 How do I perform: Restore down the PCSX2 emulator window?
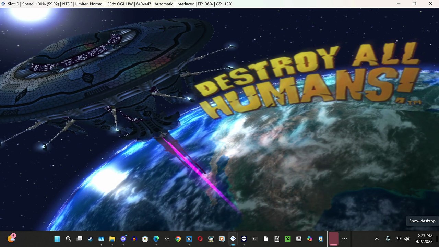pos(414,4)
